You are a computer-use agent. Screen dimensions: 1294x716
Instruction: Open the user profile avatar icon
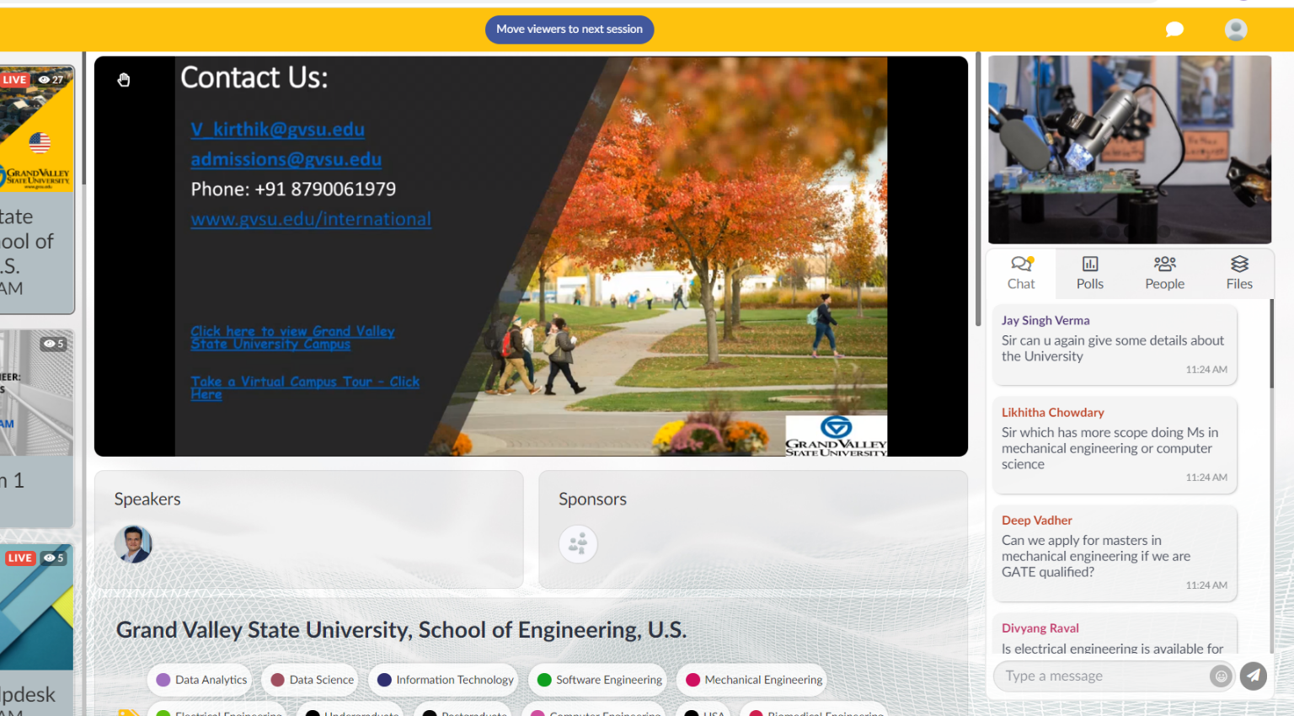point(1236,29)
